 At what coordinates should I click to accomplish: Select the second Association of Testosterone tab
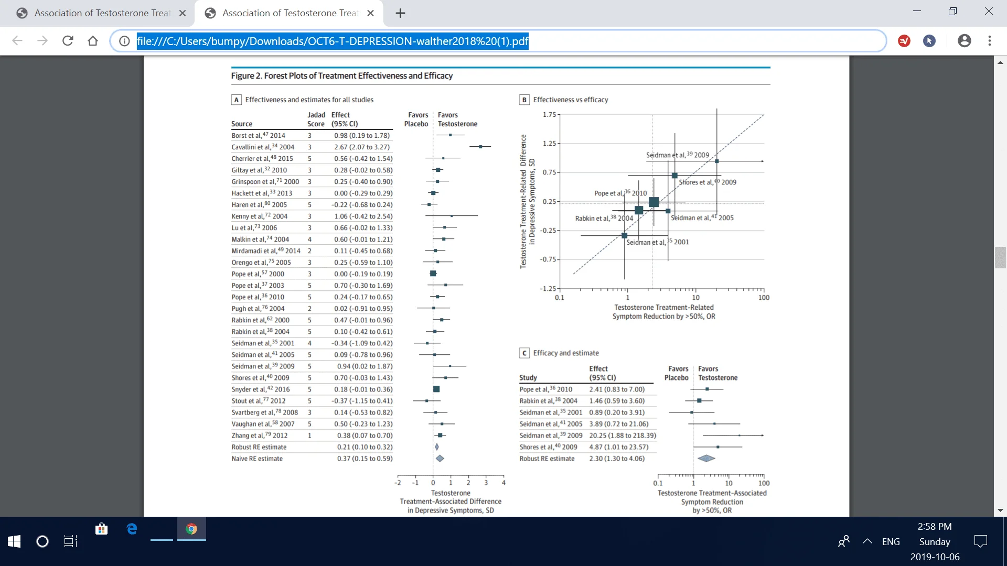click(x=288, y=13)
